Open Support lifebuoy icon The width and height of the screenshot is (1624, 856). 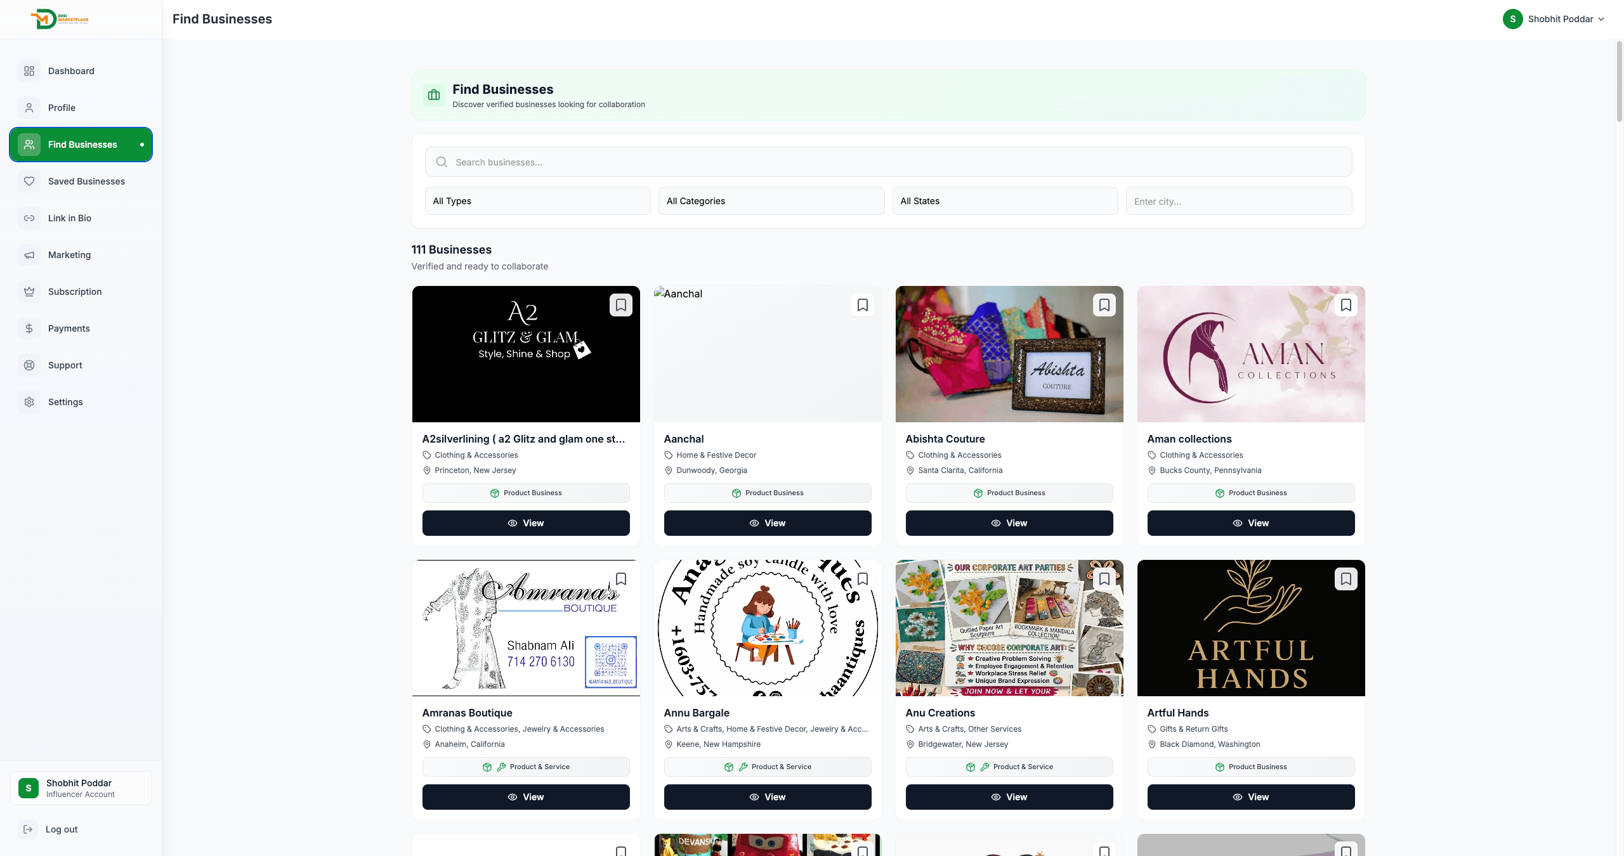(29, 365)
